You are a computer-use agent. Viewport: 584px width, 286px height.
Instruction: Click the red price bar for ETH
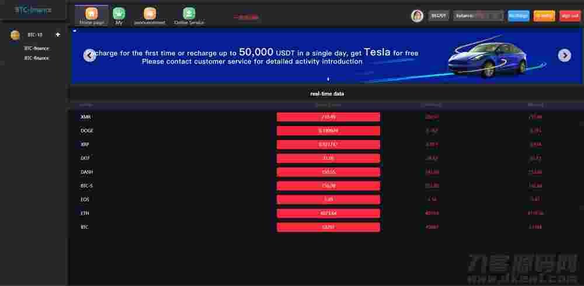[x=328, y=214]
